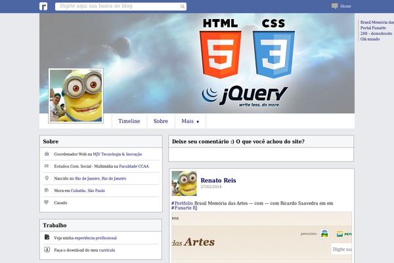Click the large minion profile picture

[x=76, y=95]
